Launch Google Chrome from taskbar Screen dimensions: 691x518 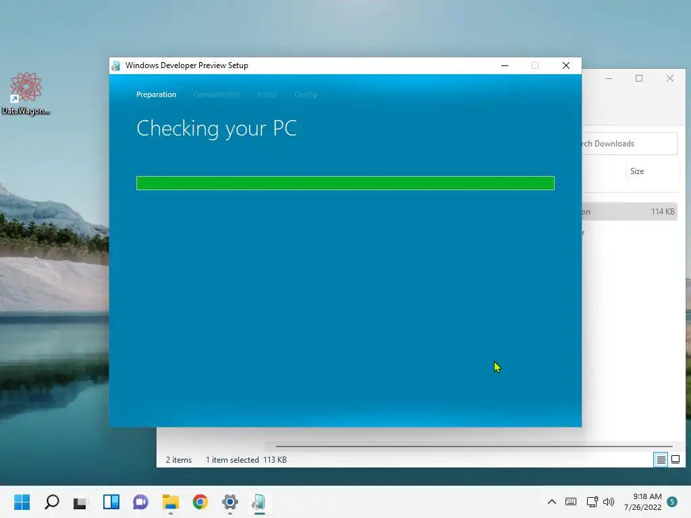[x=200, y=502]
